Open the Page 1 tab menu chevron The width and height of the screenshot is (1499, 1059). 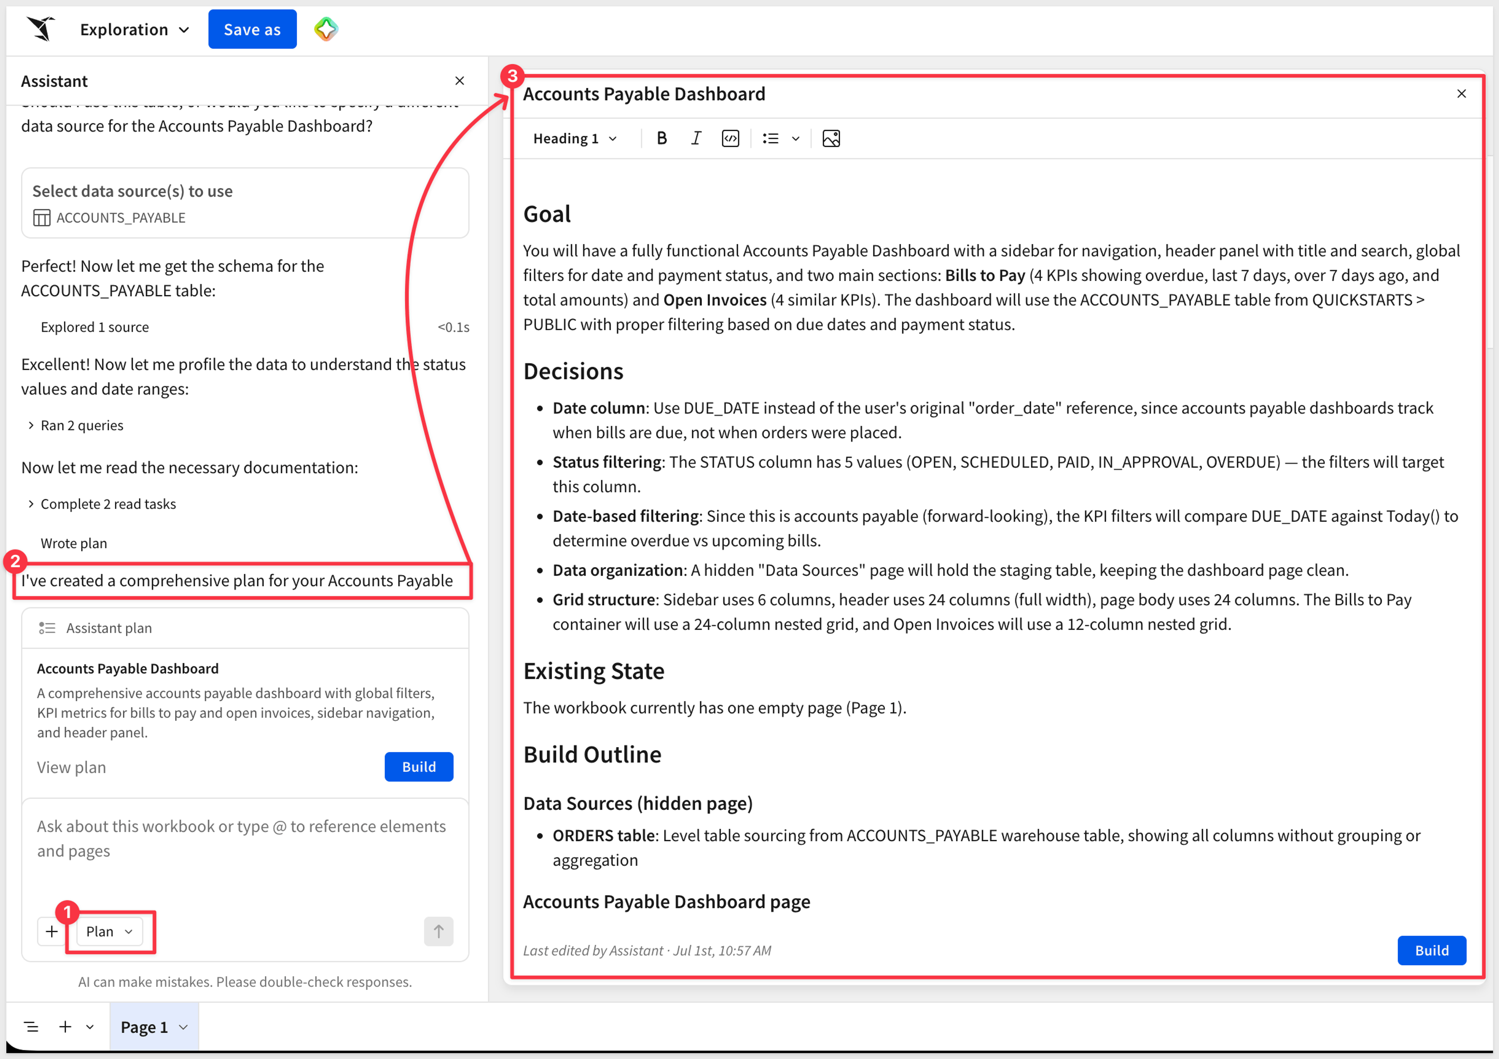[183, 1027]
